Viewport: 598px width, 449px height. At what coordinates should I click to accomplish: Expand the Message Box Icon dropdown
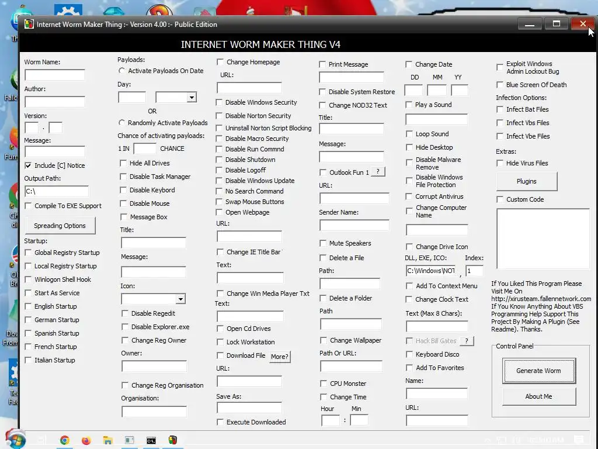(181, 299)
